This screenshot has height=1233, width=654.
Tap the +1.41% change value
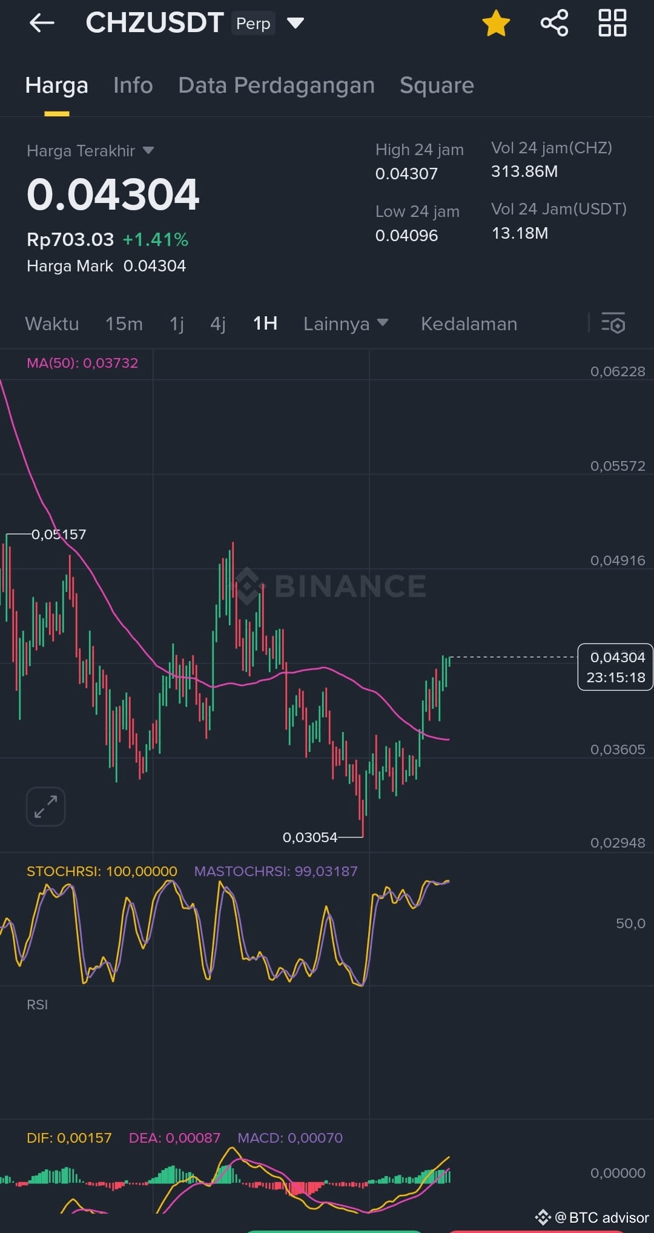pyautogui.click(x=156, y=239)
